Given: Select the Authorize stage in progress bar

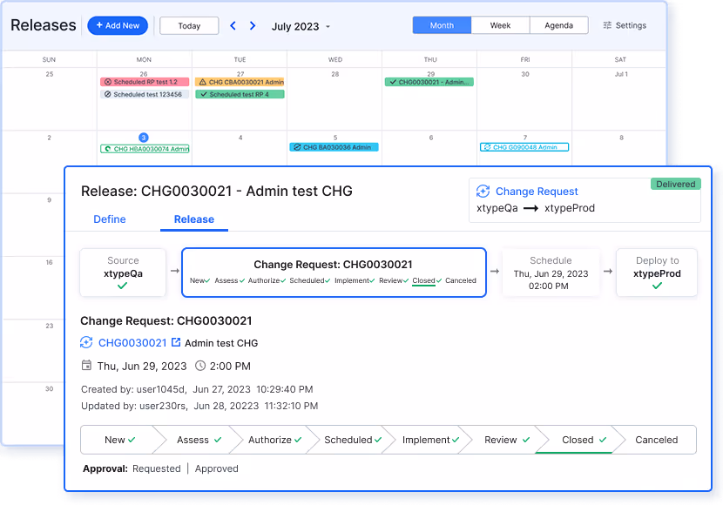Looking at the screenshot, I should click(274, 440).
